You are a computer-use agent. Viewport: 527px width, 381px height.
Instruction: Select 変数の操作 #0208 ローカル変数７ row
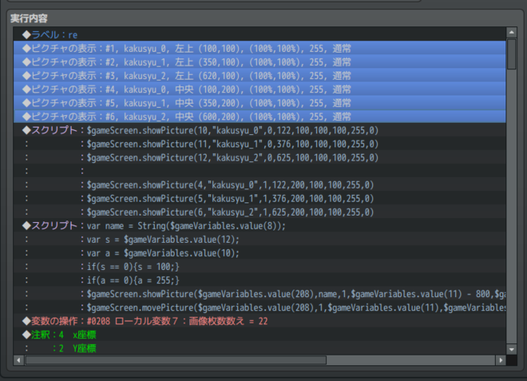[x=259, y=321]
